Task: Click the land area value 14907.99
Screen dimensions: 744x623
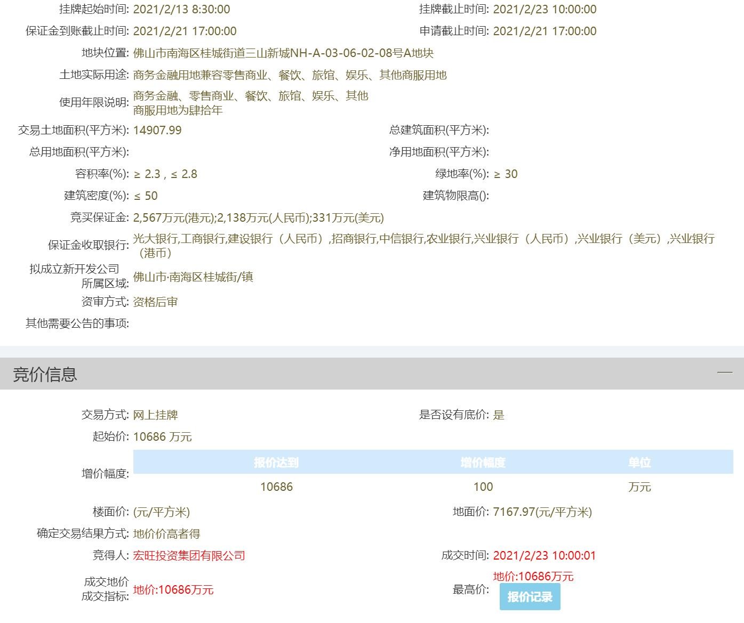Action: [157, 131]
